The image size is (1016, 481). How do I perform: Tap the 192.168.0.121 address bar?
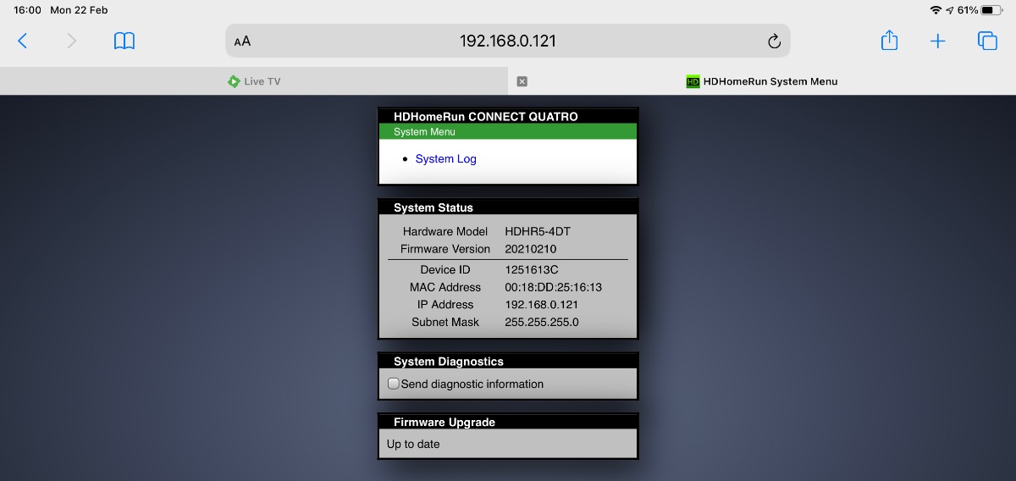[508, 41]
